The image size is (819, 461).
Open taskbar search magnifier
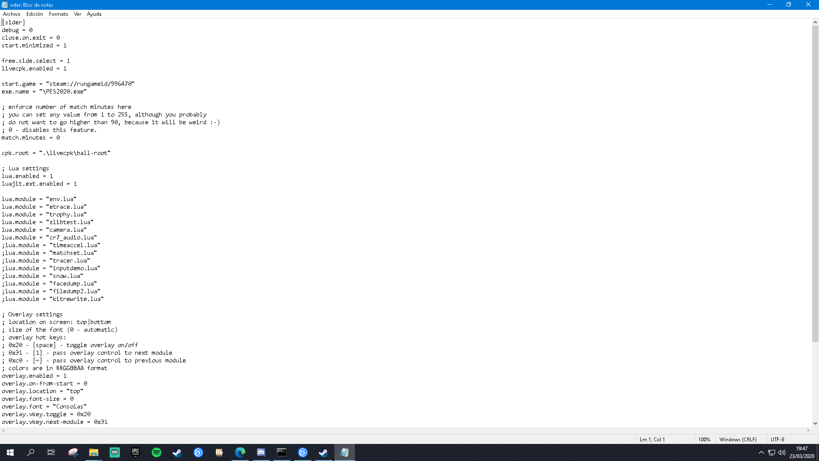[31, 452]
